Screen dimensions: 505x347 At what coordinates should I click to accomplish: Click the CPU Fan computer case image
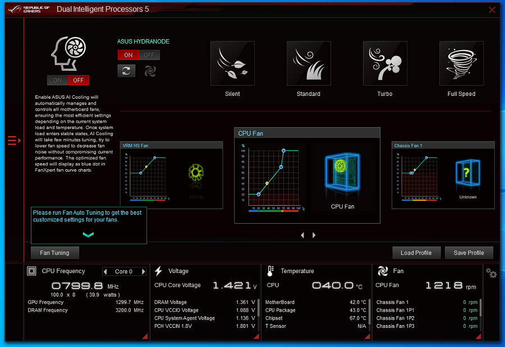(x=342, y=172)
